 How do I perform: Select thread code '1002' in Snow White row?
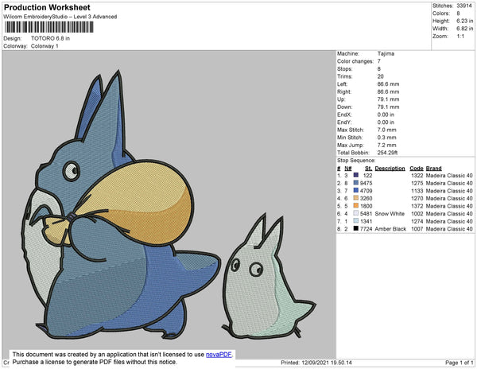tap(417, 214)
